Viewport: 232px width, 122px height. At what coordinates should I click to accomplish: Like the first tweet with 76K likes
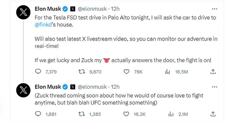click(x=126, y=72)
